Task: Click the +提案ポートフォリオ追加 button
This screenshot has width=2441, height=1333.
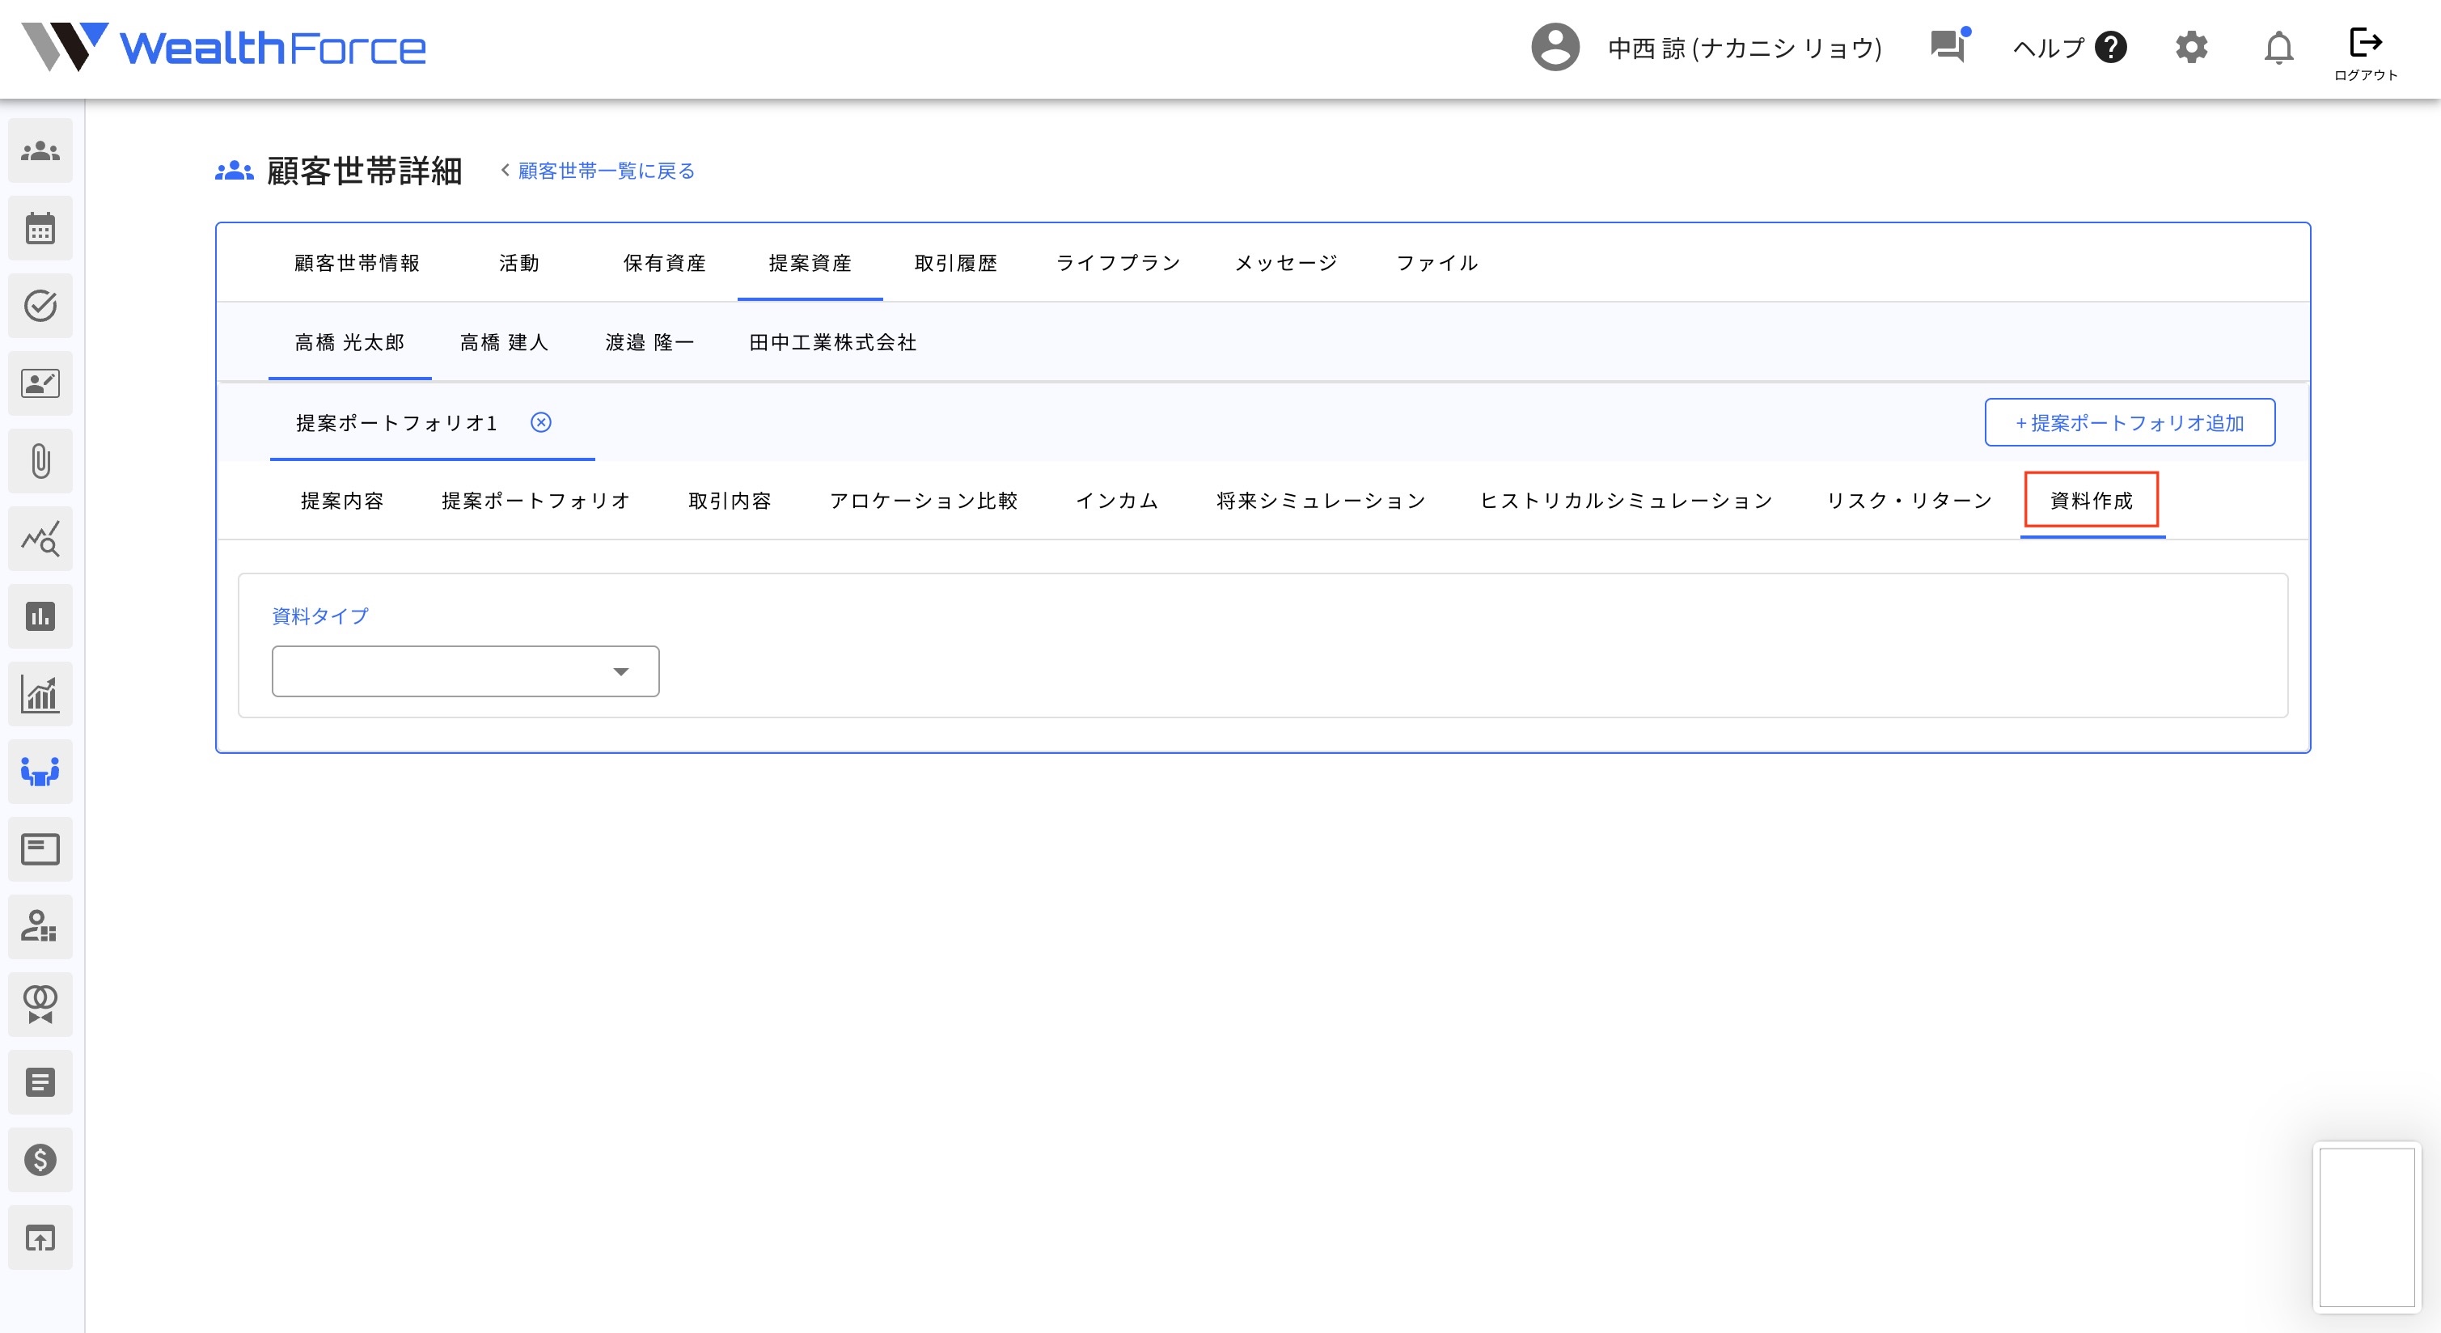Action: (2130, 422)
